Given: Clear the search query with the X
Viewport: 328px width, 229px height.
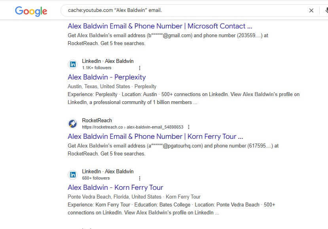Looking at the screenshot, I should pos(311,10).
